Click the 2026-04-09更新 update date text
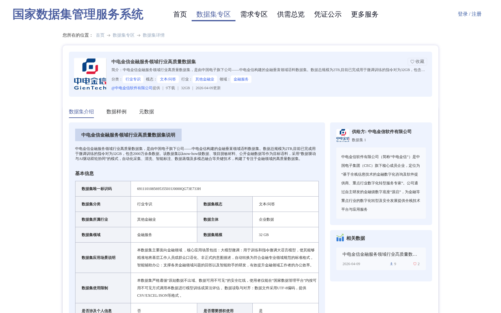 [208, 88]
